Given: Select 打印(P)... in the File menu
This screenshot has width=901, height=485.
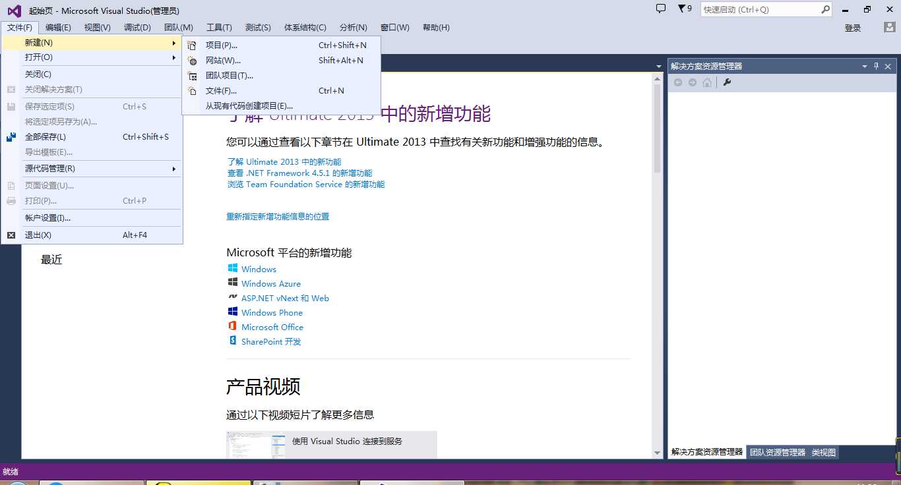Looking at the screenshot, I should click(x=92, y=201).
